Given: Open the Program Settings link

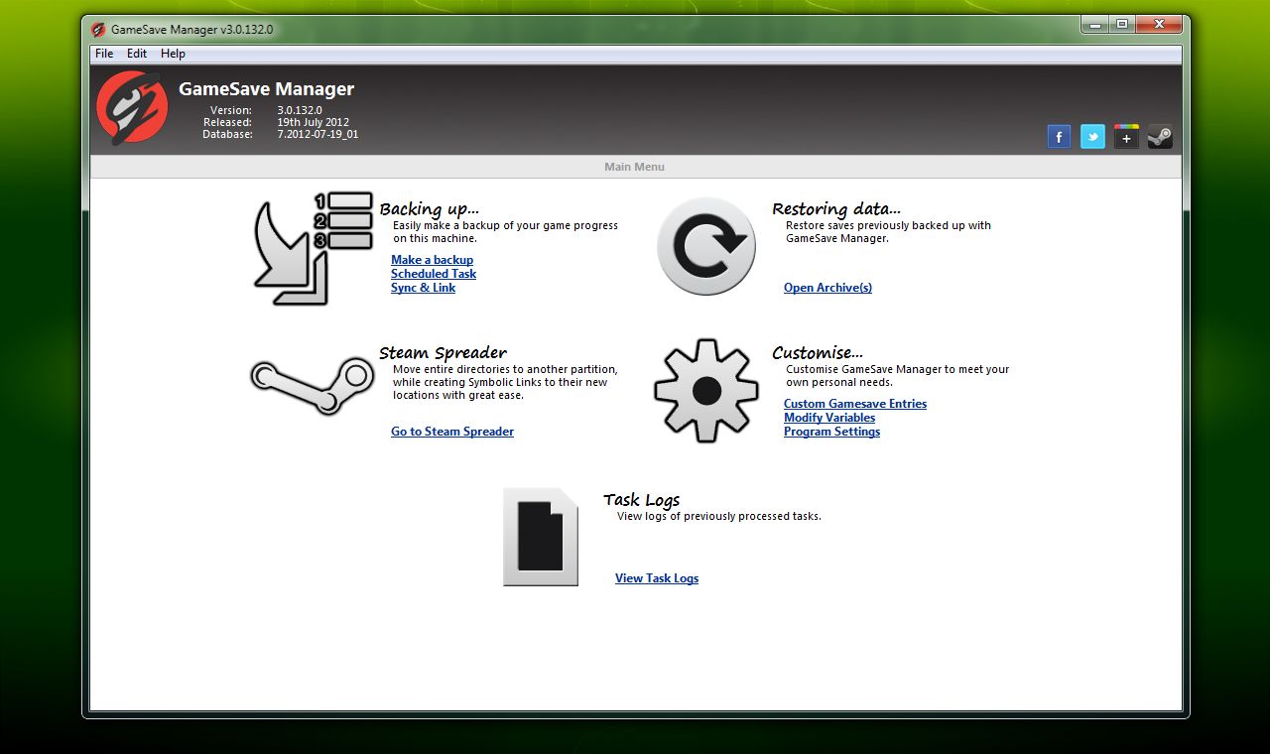Looking at the screenshot, I should point(831,432).
